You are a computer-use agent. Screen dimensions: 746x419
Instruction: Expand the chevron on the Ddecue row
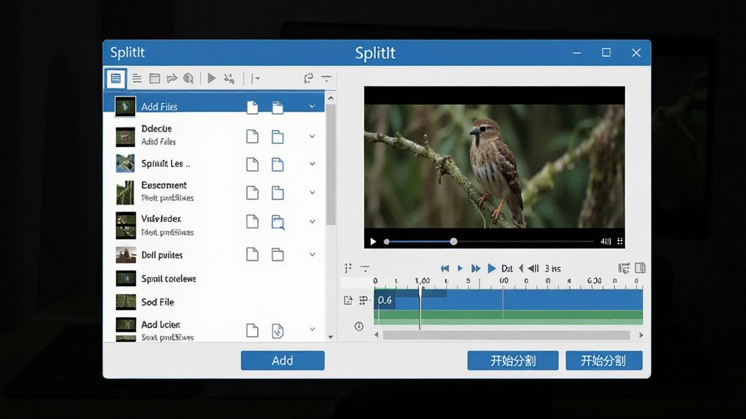click(x=312, y=136)
